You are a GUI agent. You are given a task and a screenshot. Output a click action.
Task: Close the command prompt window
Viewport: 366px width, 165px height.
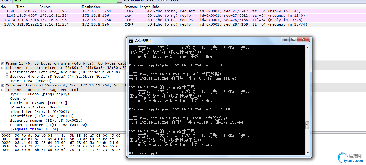tap(303, 40)
